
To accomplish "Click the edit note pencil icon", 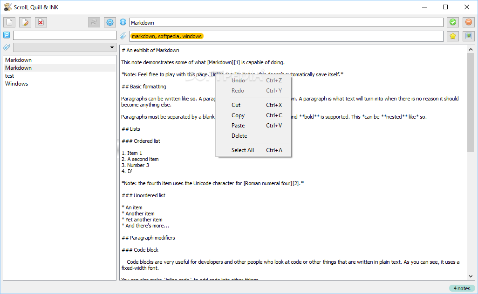I will coord(25,22).
